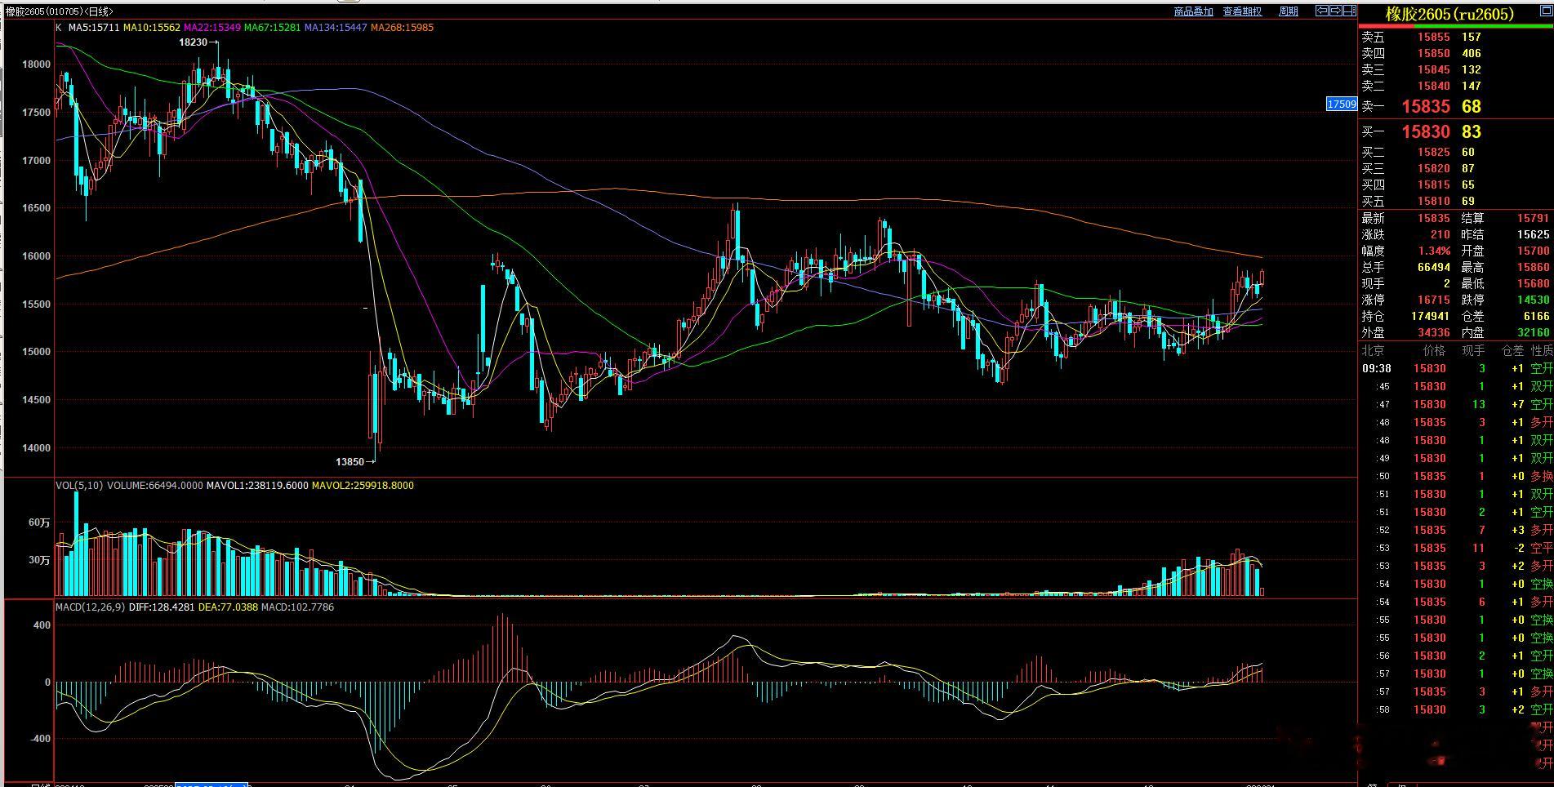Select the :56 tick row at 15830

1456,656
